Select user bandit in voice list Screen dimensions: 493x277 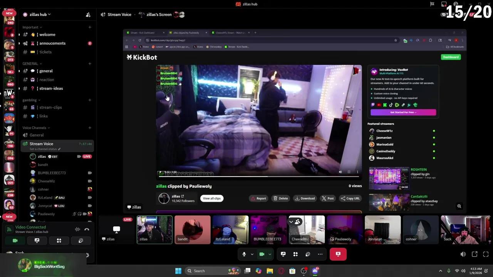(x=61, y=165)
